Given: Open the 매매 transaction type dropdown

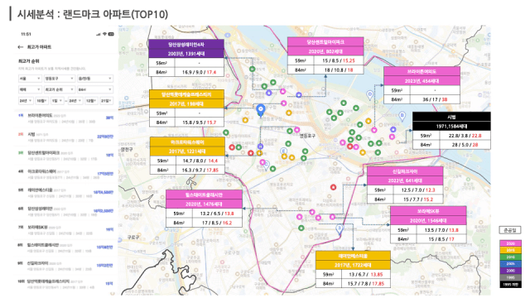Looking at the screenshot, I should [x=30, y=89].
